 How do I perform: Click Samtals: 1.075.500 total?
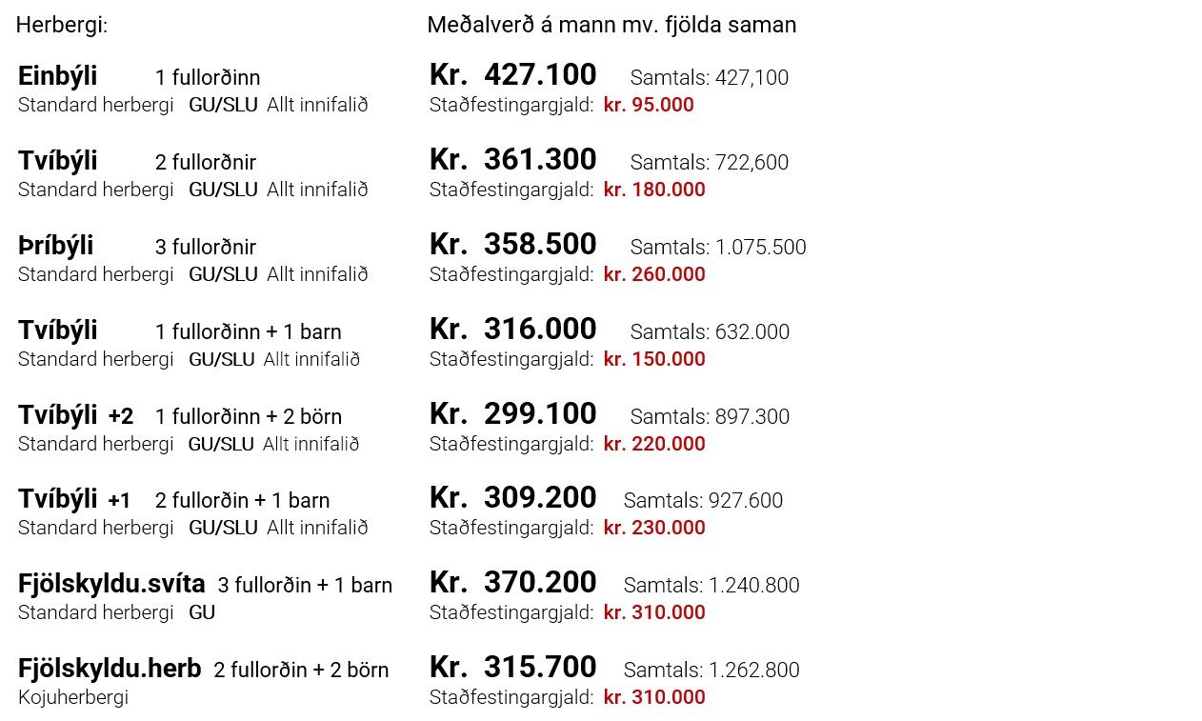718,248
